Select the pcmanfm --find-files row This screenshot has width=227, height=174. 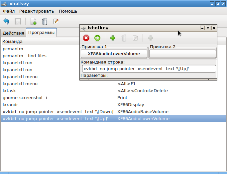(x=41, y=56)
